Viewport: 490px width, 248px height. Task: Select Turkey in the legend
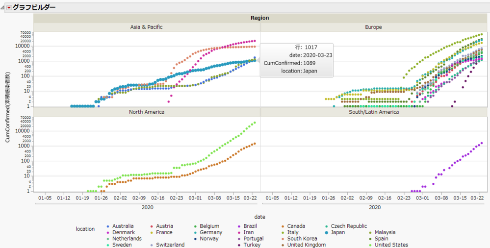[252, 245]
